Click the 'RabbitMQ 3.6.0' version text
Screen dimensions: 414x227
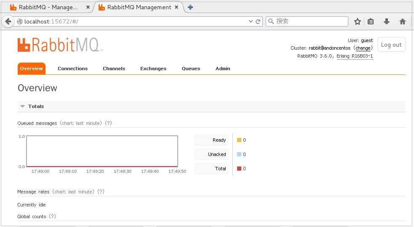click(x=315, y=56)
